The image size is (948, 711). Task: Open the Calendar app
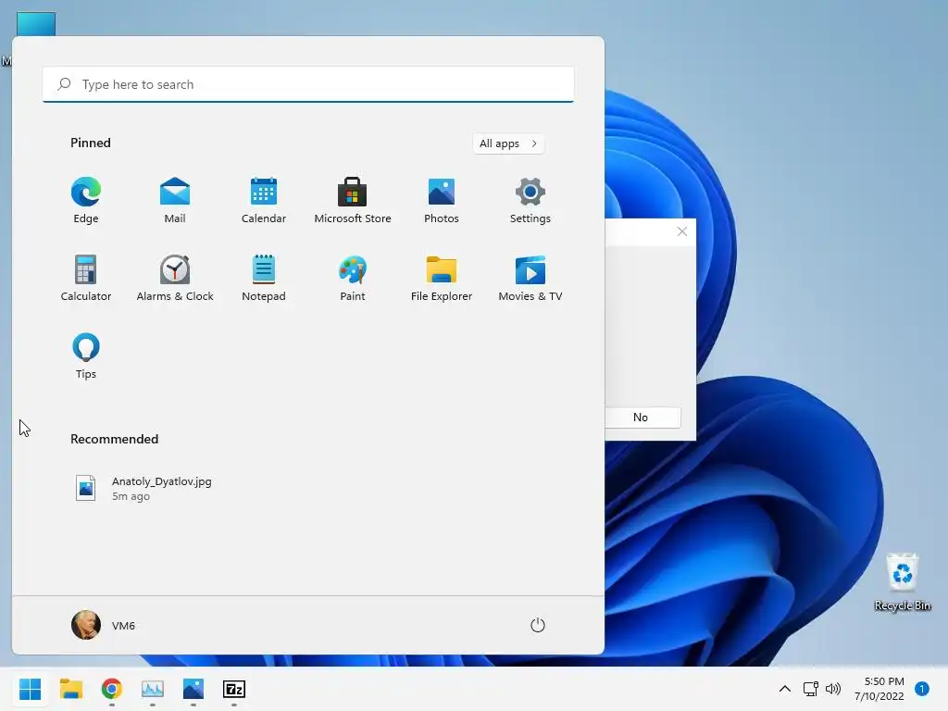coord(264,200)
